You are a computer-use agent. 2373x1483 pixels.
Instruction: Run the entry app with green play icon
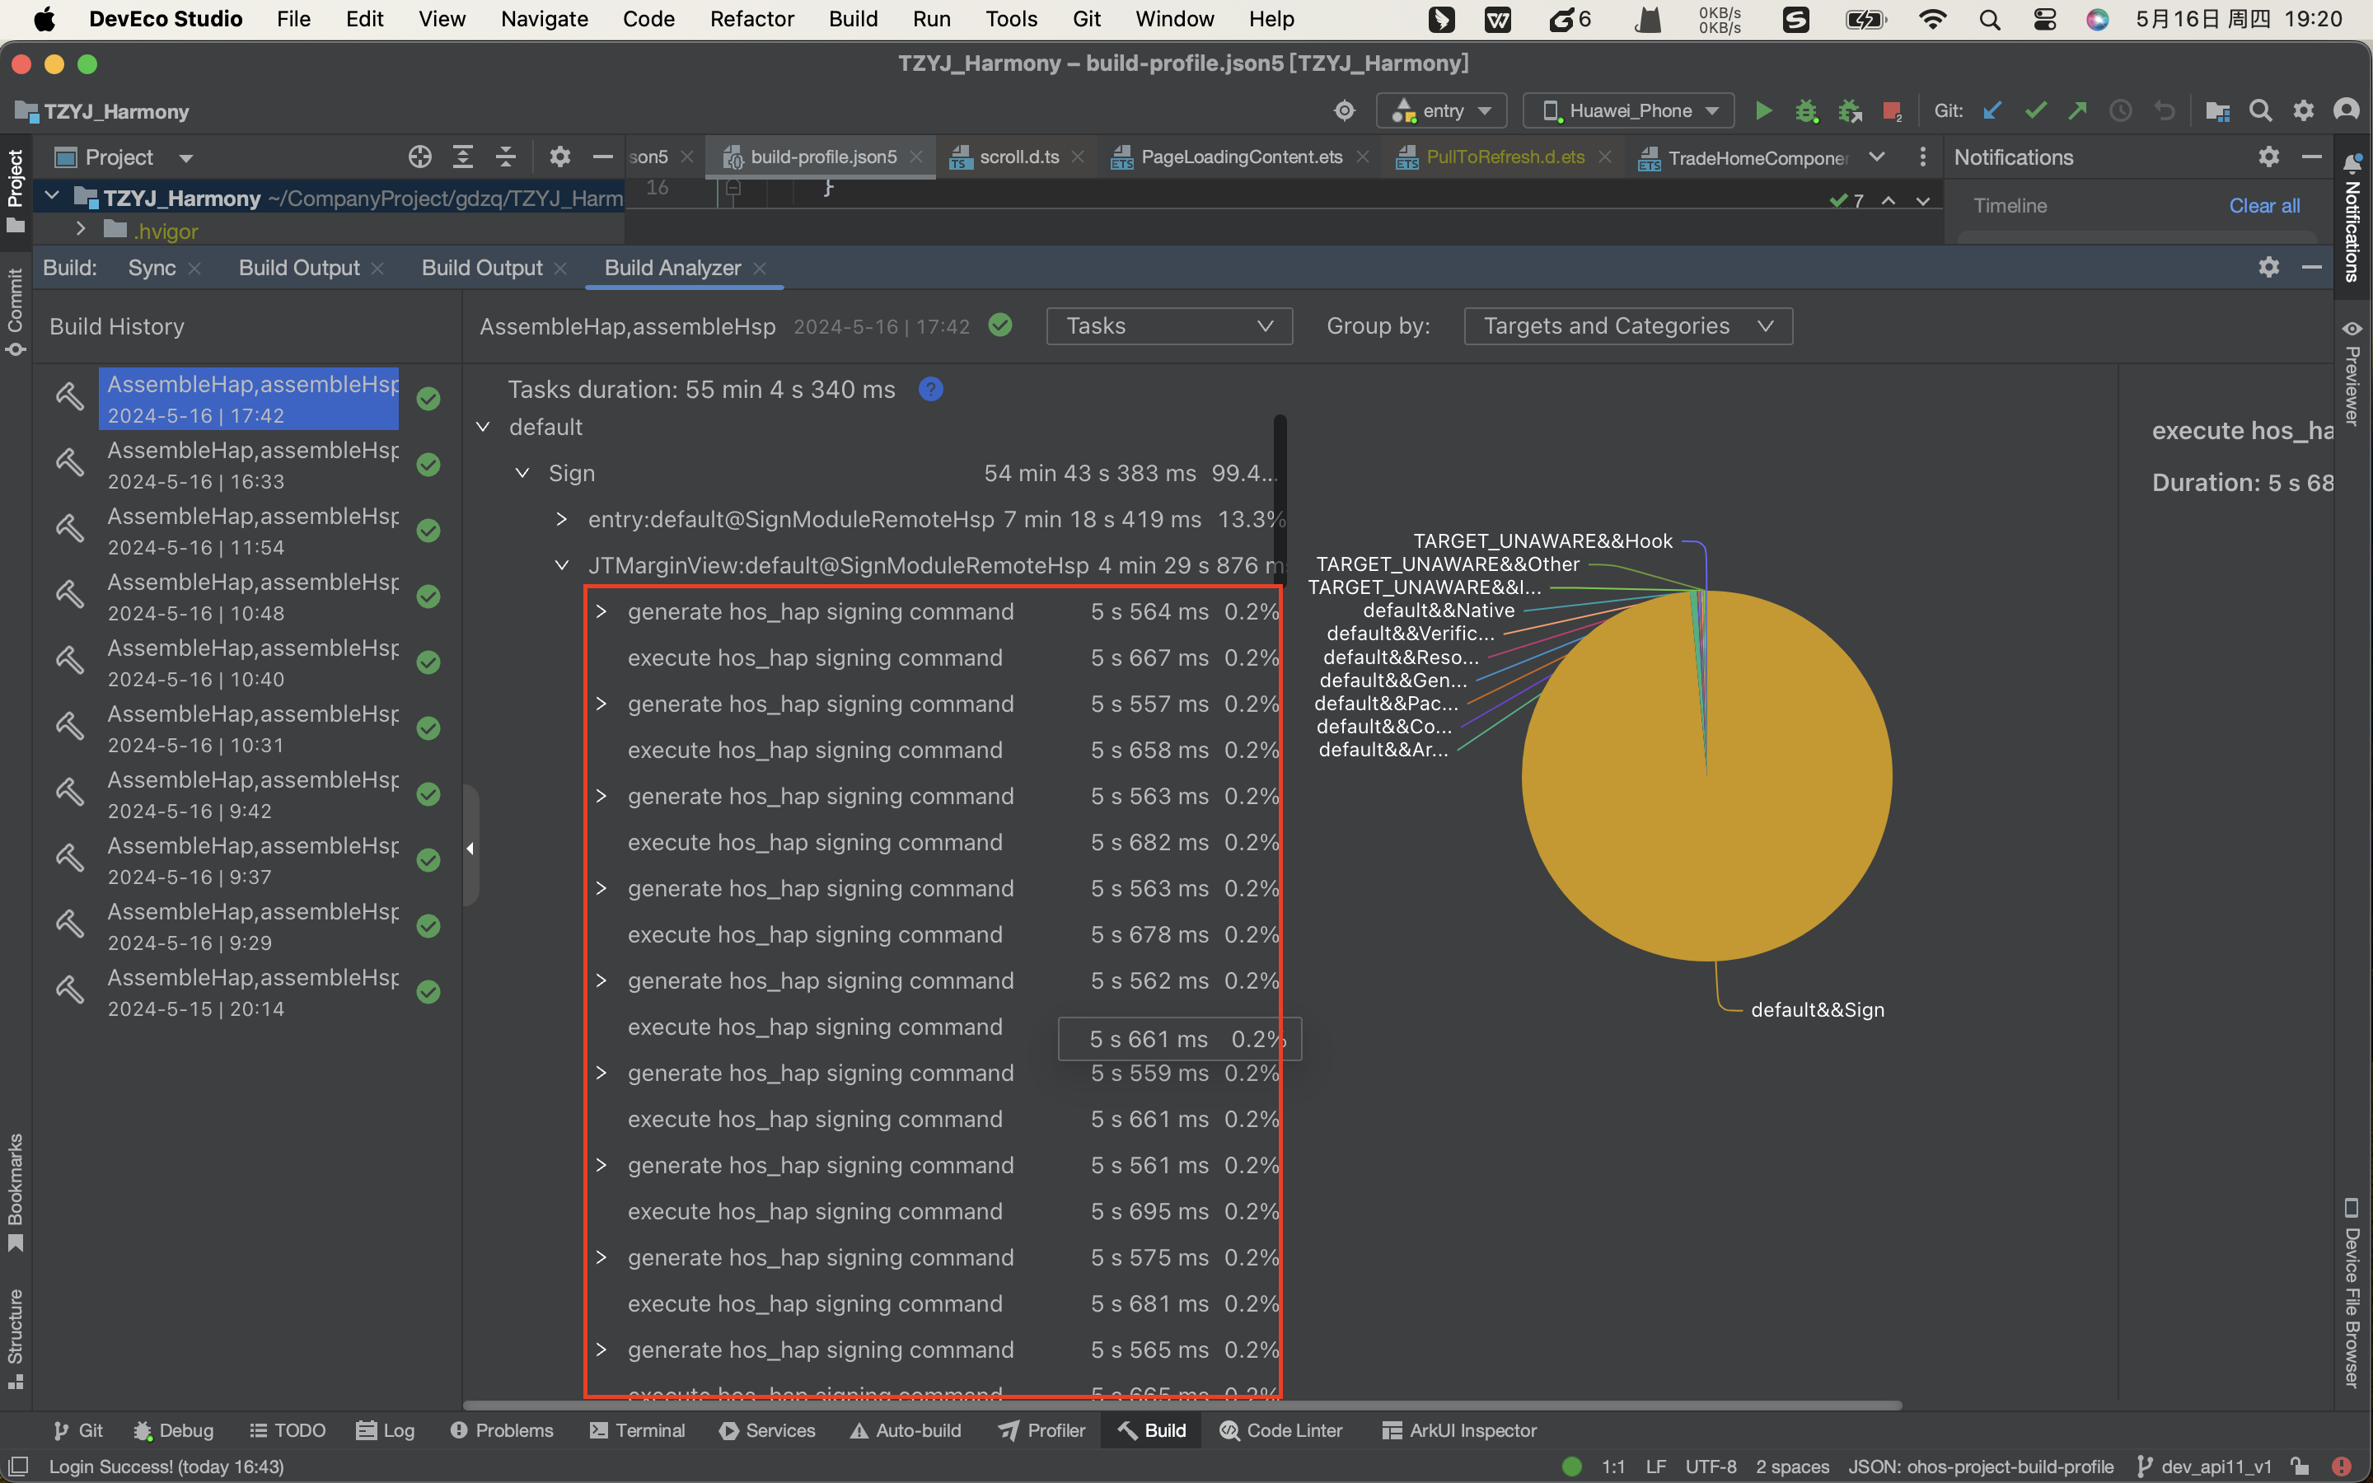[x=1763, y=111]
